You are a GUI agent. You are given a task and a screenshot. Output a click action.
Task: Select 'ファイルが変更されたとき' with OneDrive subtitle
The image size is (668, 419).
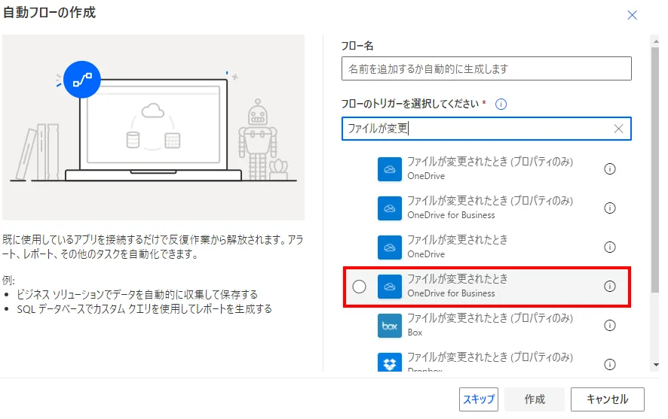tap(458, 240)
